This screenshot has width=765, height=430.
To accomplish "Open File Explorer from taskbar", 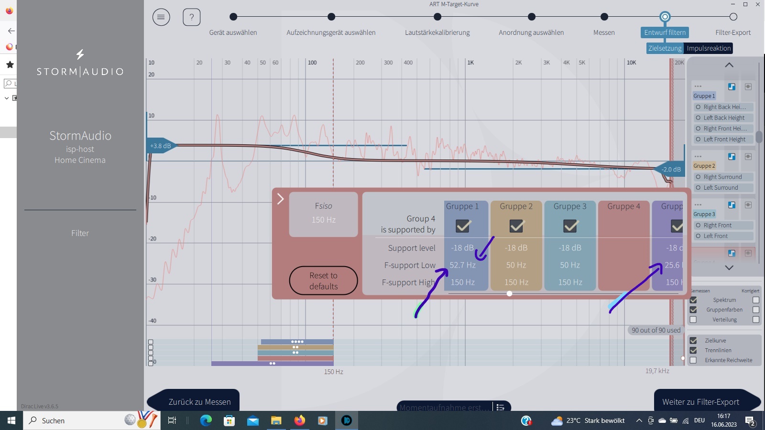I will pos(276,420).
